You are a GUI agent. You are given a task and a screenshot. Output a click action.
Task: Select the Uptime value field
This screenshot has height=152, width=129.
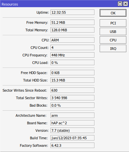click(x=72, y=12)
